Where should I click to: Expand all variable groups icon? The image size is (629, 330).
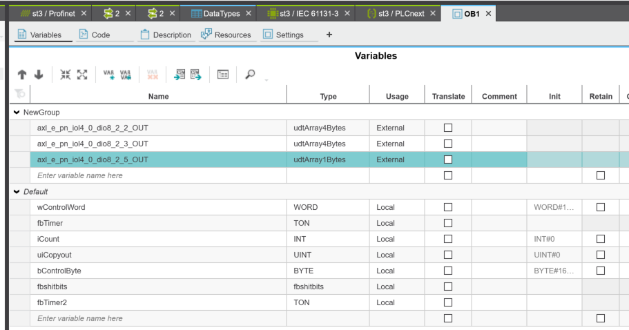click(x=82, y=75)
